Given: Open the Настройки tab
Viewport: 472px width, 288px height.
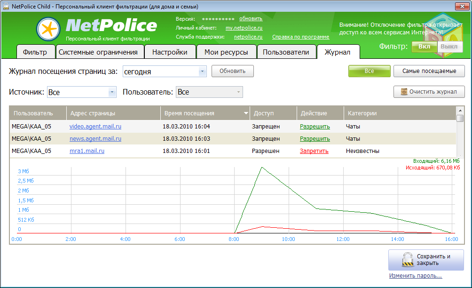Looking at the screenshot, I should (x=170, y=52).
